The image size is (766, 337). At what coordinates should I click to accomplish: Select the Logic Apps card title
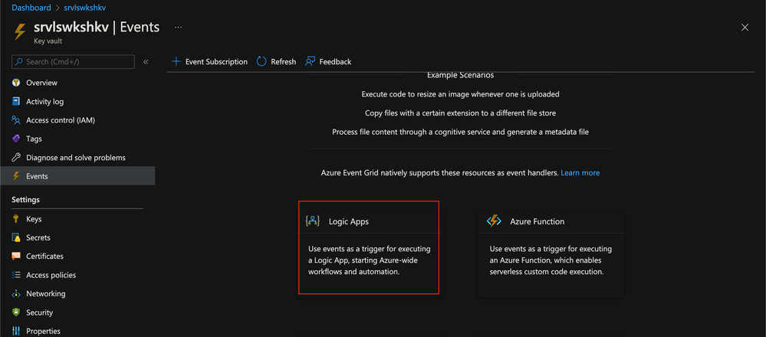coord(349,221)
